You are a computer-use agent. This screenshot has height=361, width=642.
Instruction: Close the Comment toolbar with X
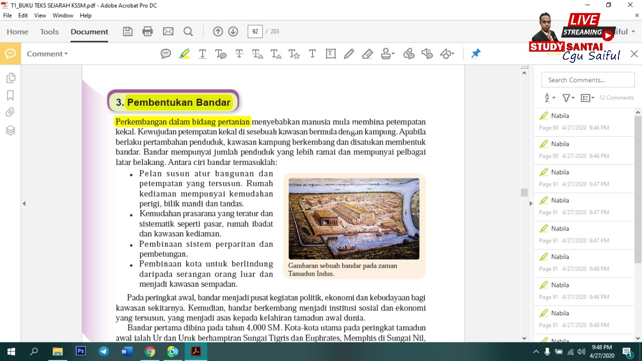point(634,54)
